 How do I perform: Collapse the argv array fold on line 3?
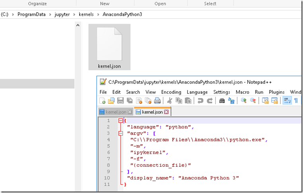click(x=121, y=133)
